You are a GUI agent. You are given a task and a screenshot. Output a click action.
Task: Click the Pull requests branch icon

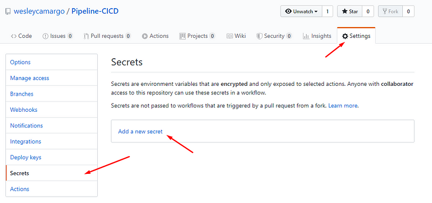point(86,36)
